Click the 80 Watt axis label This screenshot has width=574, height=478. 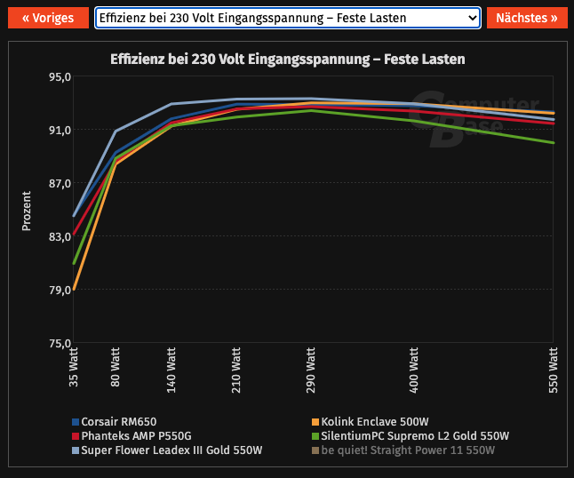click(x=116, y=367)
